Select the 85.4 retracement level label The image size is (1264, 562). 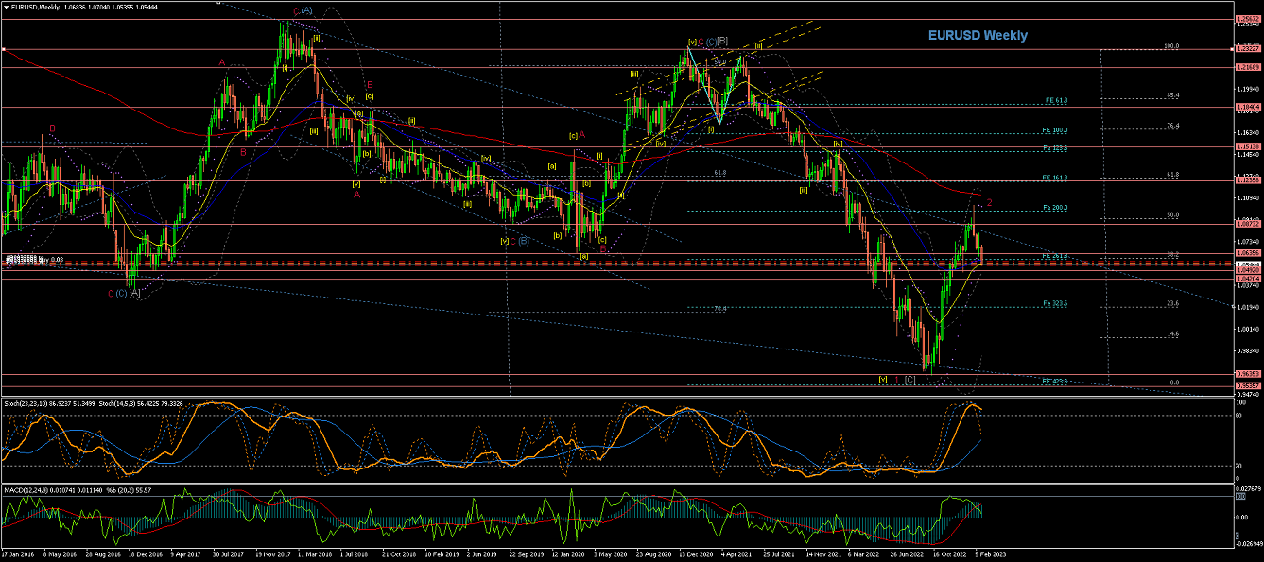pyautogui.click(x=1172, y=94)
